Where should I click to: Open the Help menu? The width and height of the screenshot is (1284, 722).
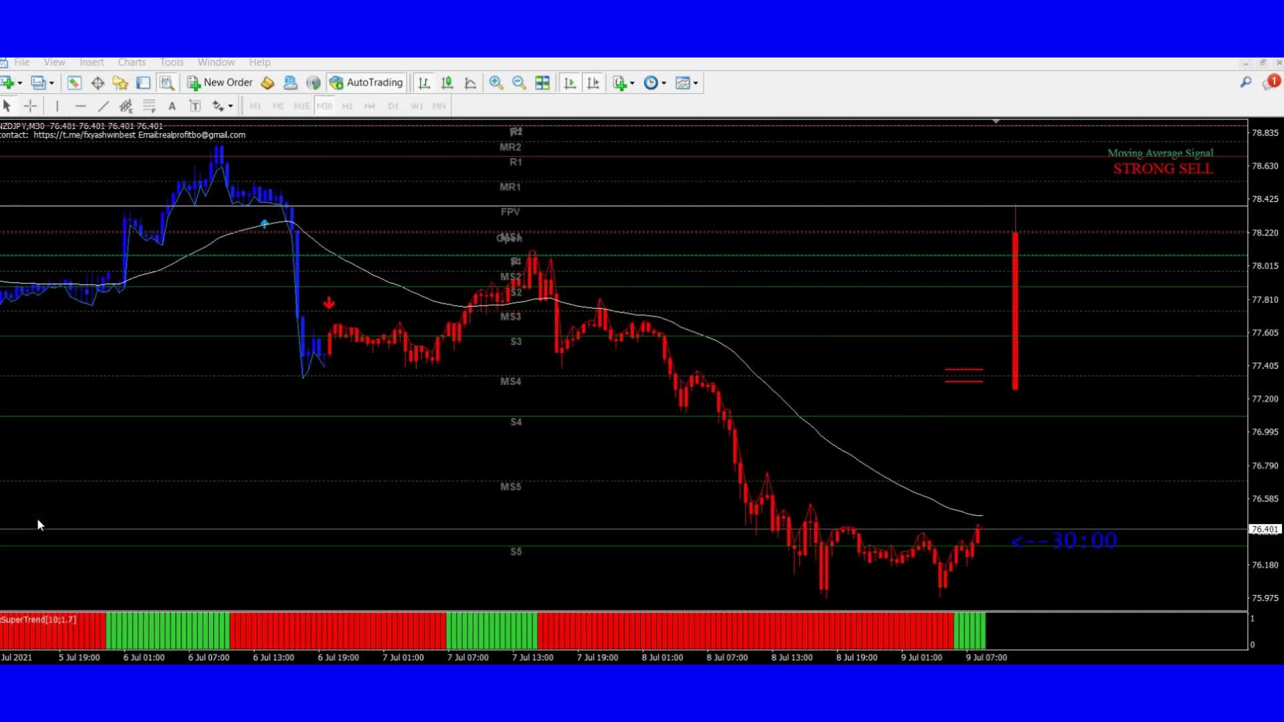pos(260,62)
